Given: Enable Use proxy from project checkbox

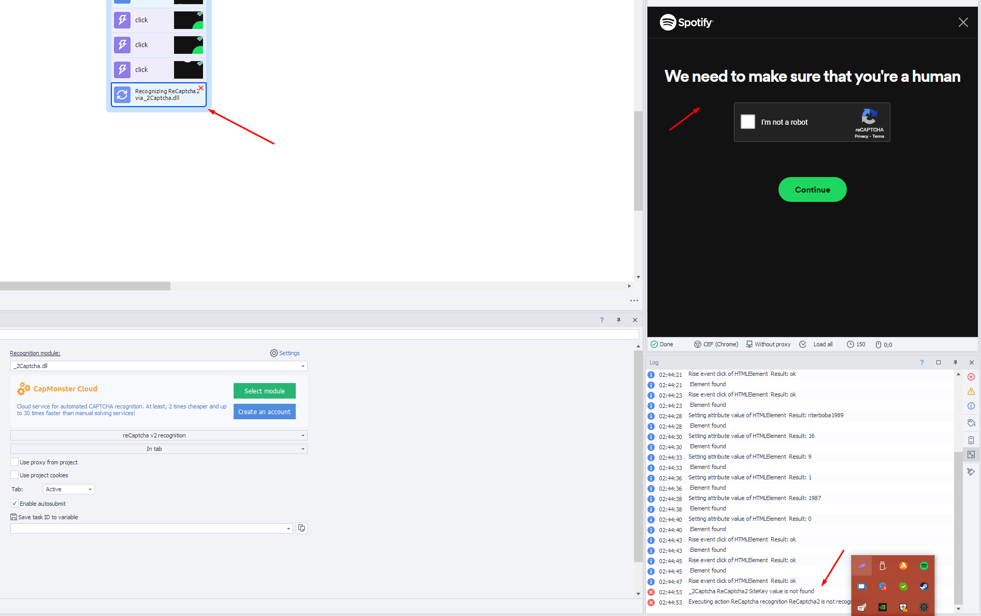Looking at the screenshot, I should 15,462.
